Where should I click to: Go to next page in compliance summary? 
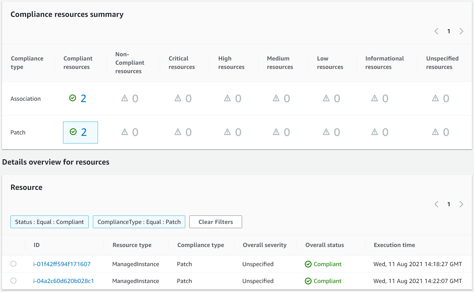461,31
